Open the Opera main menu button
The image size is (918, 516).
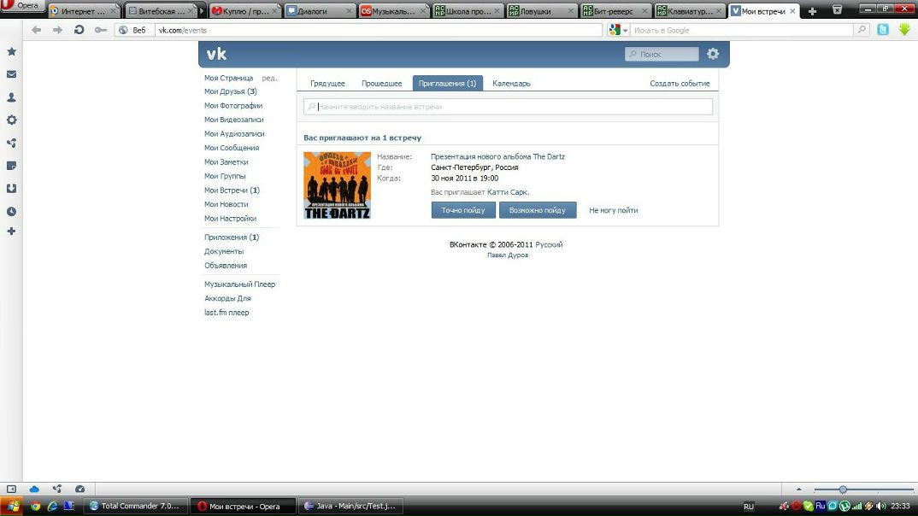[x=22, y=6]
